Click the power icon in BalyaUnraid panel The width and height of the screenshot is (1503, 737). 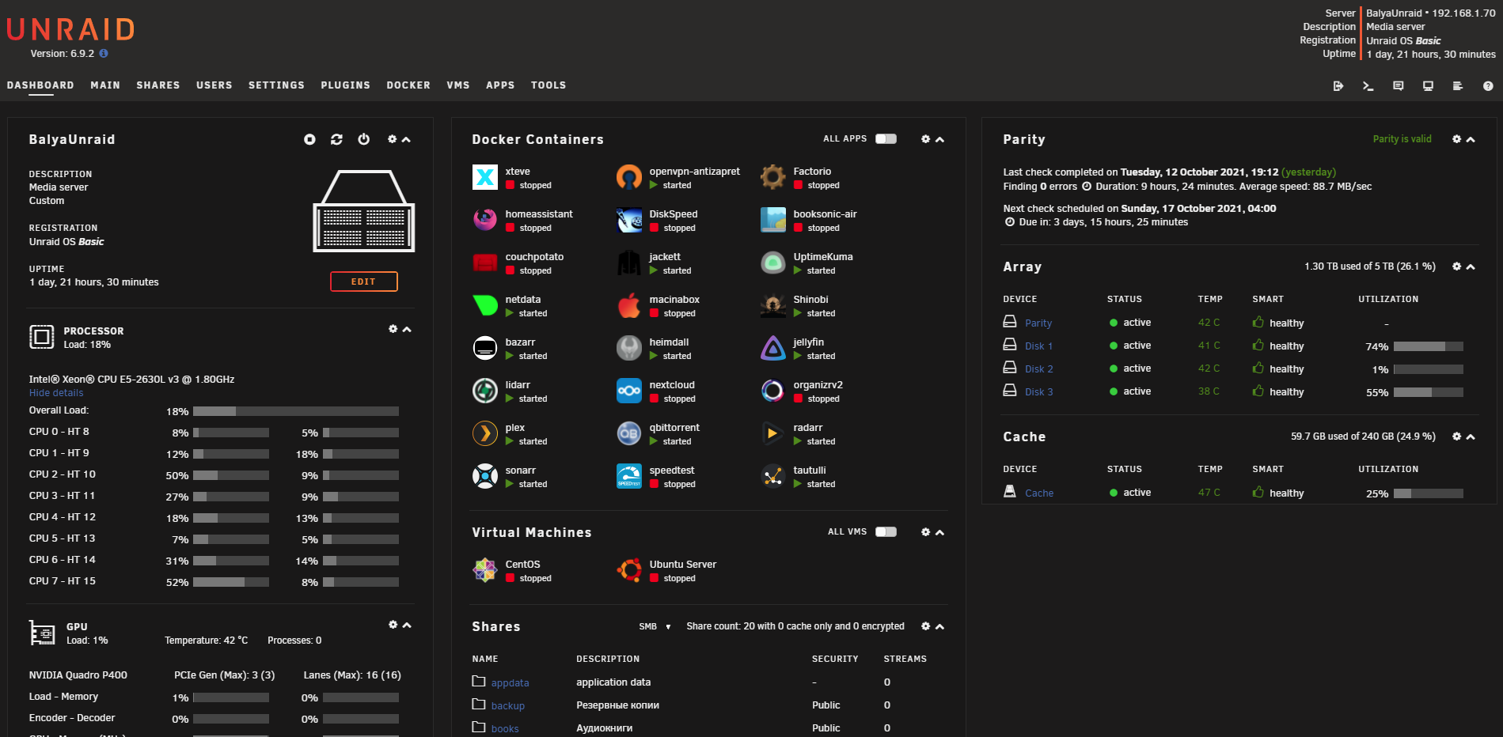pyautogui.click(x=363, y=139)
